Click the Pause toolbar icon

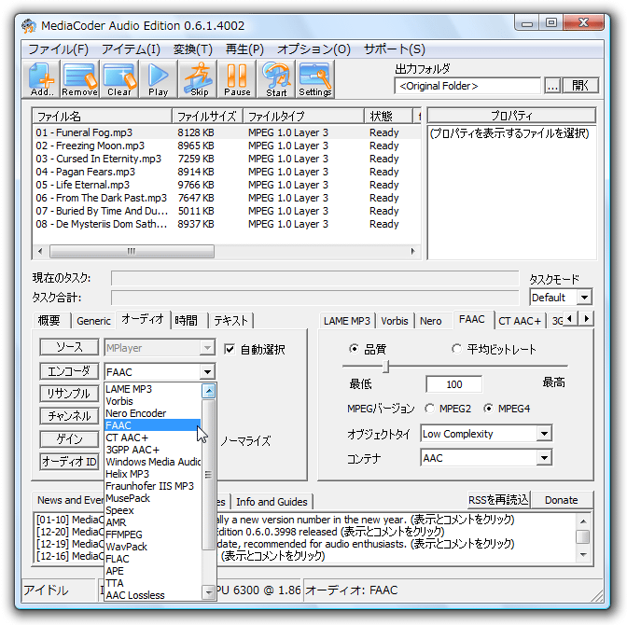click(x=237, y=79)
